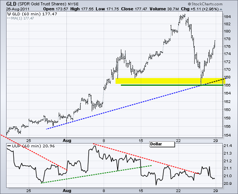Click the 29 date label under UUP panel
This screenshot has width=238, height=194.
[215, 191]
